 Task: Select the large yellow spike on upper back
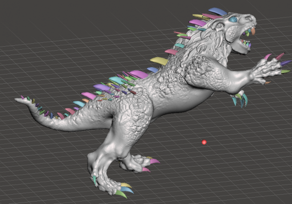[158, 61]
